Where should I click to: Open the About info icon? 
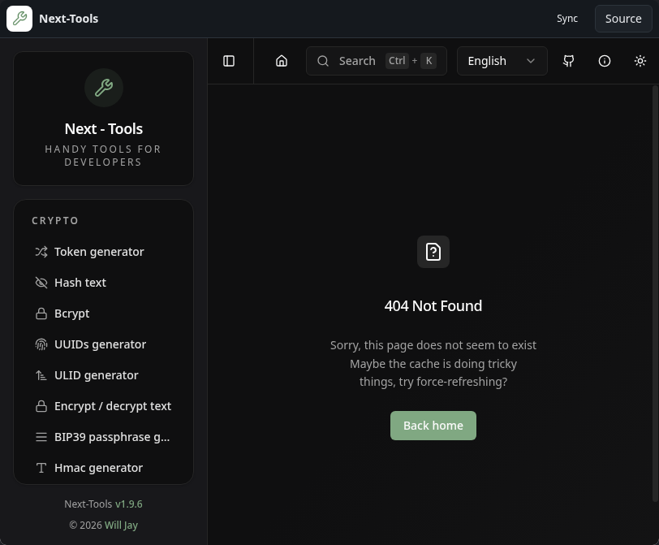click(605, 61)
